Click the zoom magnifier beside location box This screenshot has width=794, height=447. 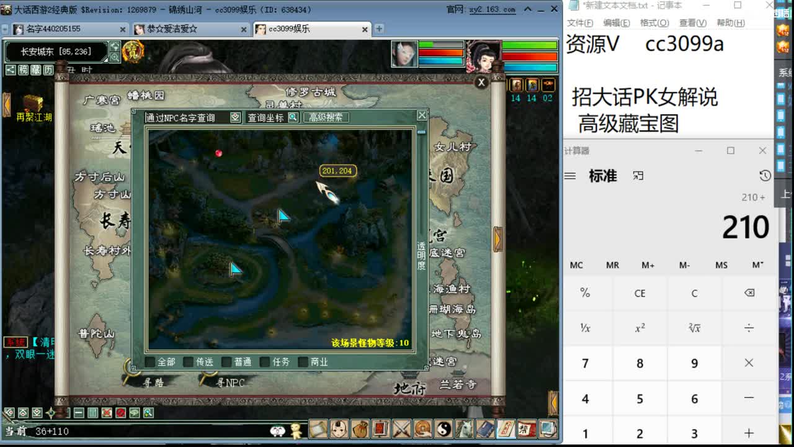tap(115, 57)
